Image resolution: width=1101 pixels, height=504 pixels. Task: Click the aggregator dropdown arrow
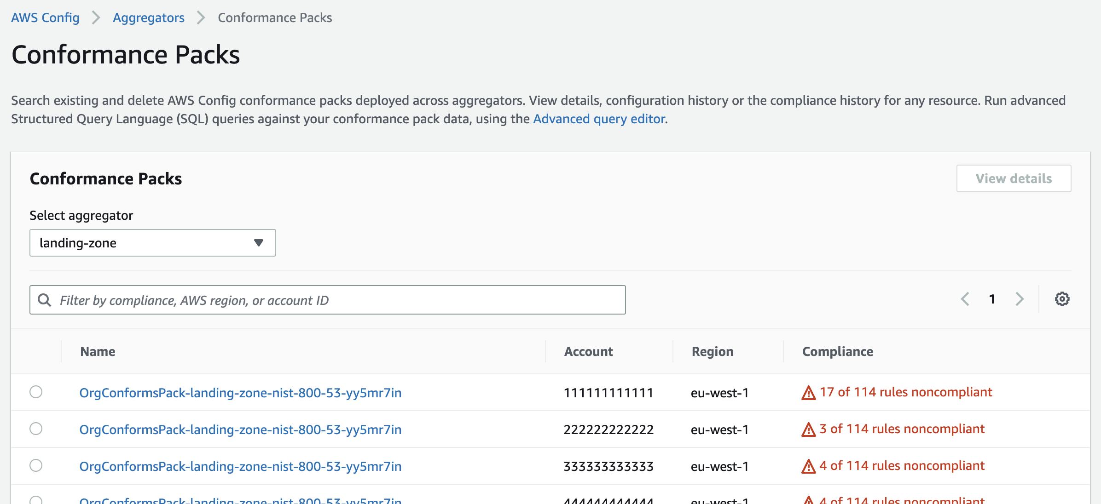point(259,243)
